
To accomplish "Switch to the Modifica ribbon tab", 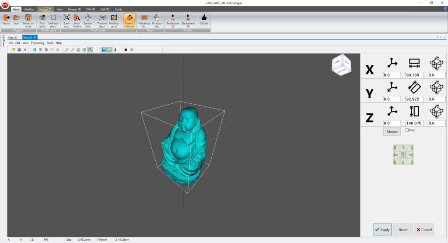I will 29,9.
